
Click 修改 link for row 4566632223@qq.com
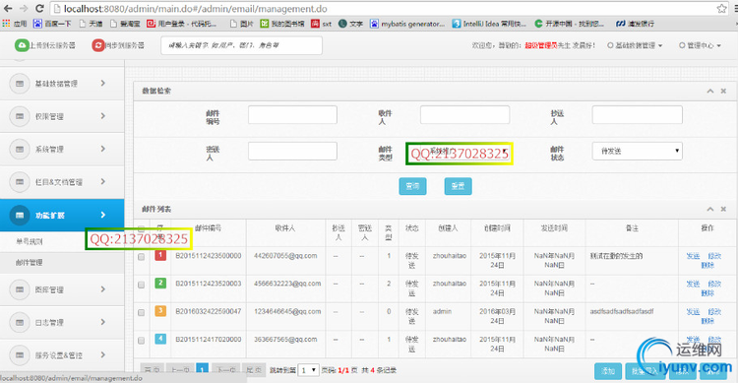tap(714, 284)
